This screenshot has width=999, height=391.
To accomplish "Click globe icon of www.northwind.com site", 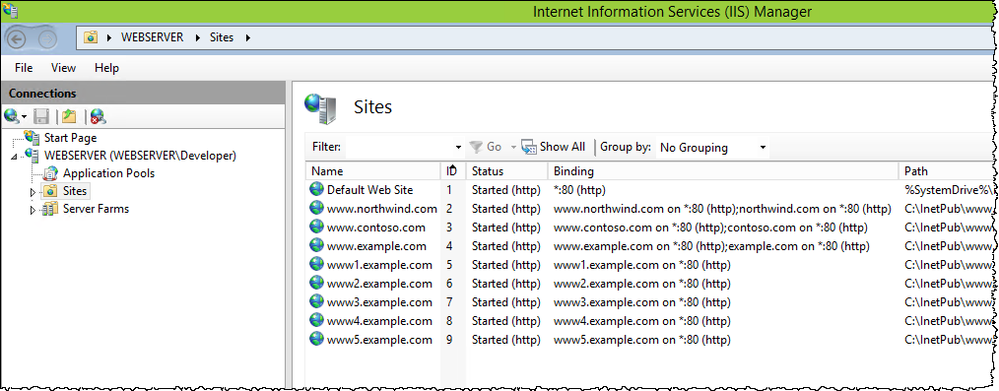I will pyautogui.click(x=316, y=208).
